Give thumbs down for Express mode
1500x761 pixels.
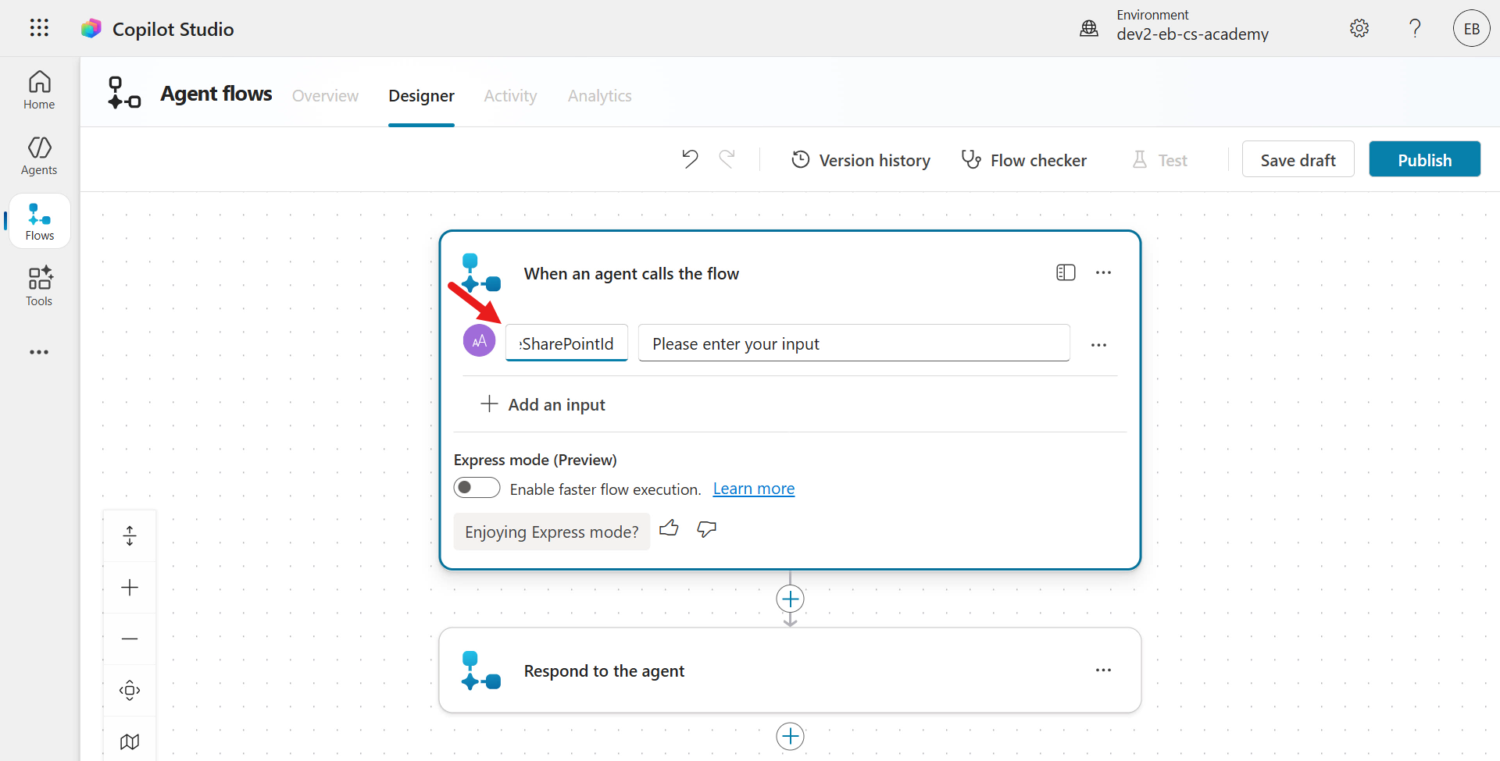pyautogui.click(x=707, y=529)
